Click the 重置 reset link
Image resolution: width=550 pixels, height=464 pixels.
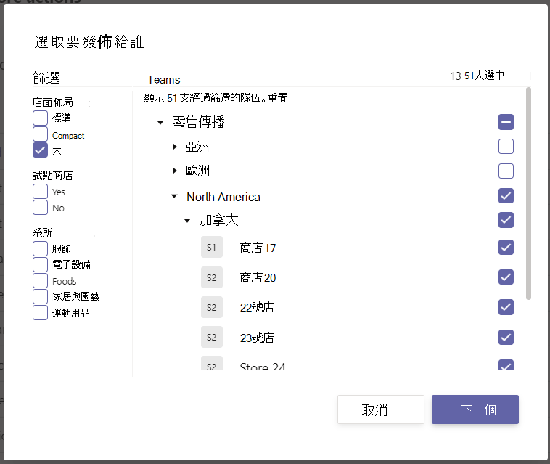point(277,98)
